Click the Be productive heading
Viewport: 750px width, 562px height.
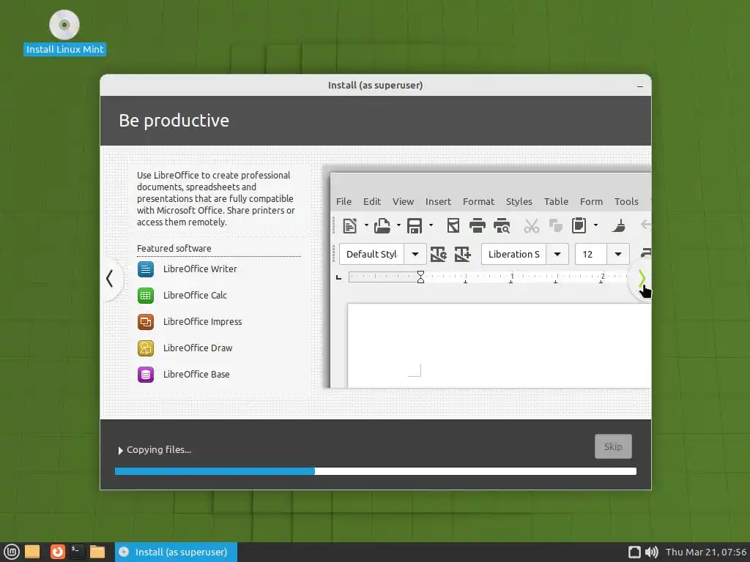pos(174,121)
